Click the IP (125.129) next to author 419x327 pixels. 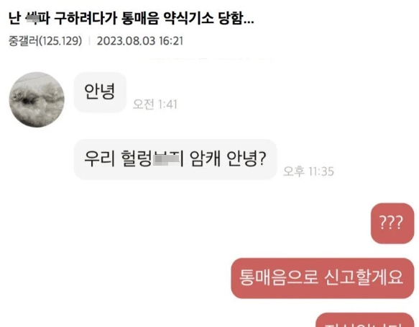60,41
